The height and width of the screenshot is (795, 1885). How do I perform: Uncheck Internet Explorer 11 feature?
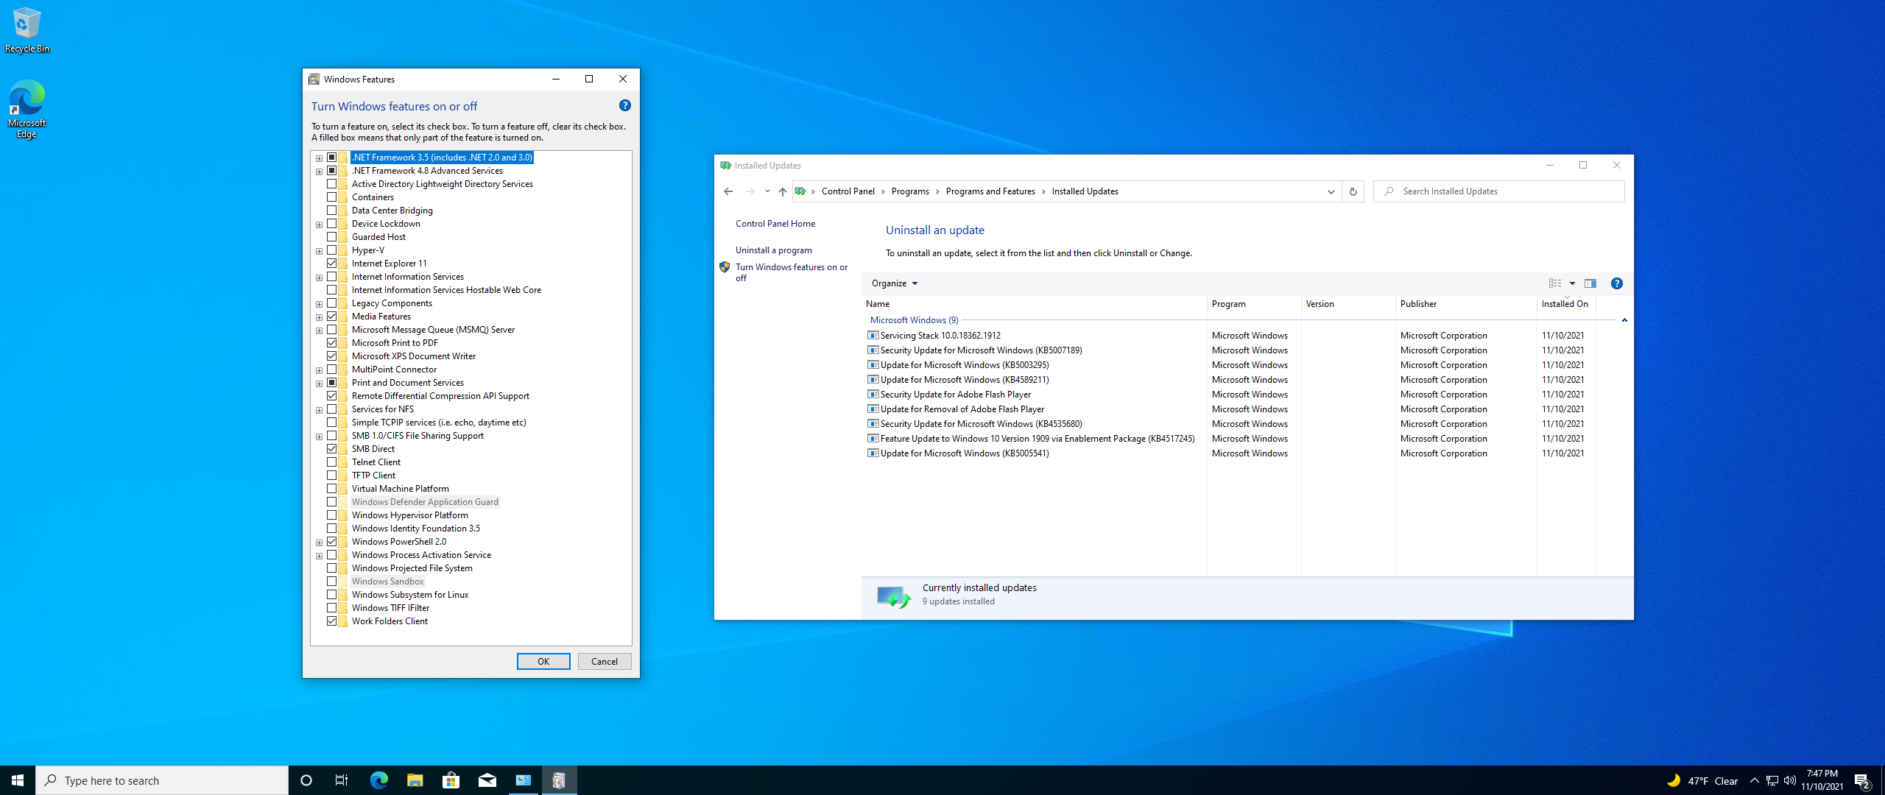[x=332, y=264]
